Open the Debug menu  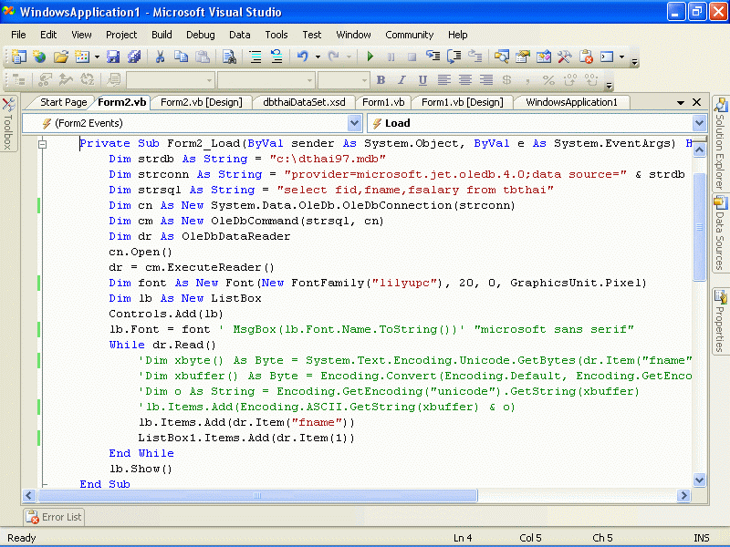point(201,35)
